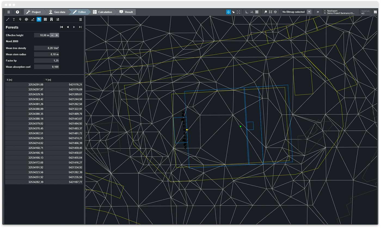Go to the Calculation step
The height and width of the screenshot is (228, 381).
103,12
